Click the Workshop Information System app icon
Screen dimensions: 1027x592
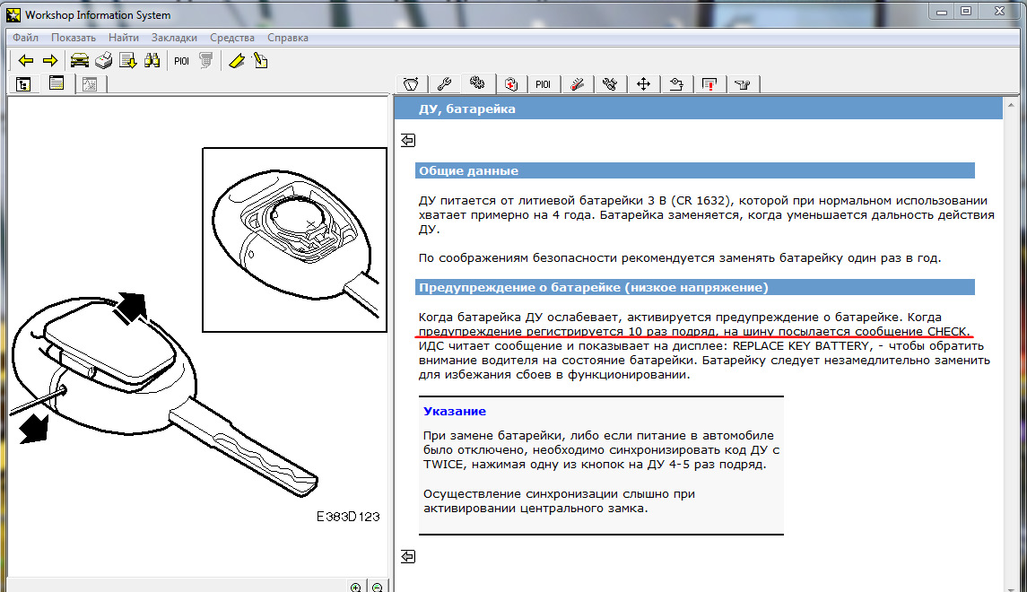coord(13,14)
